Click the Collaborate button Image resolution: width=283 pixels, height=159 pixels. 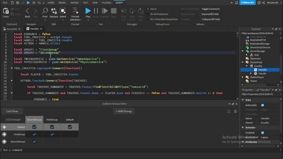(x=248, y=3)
